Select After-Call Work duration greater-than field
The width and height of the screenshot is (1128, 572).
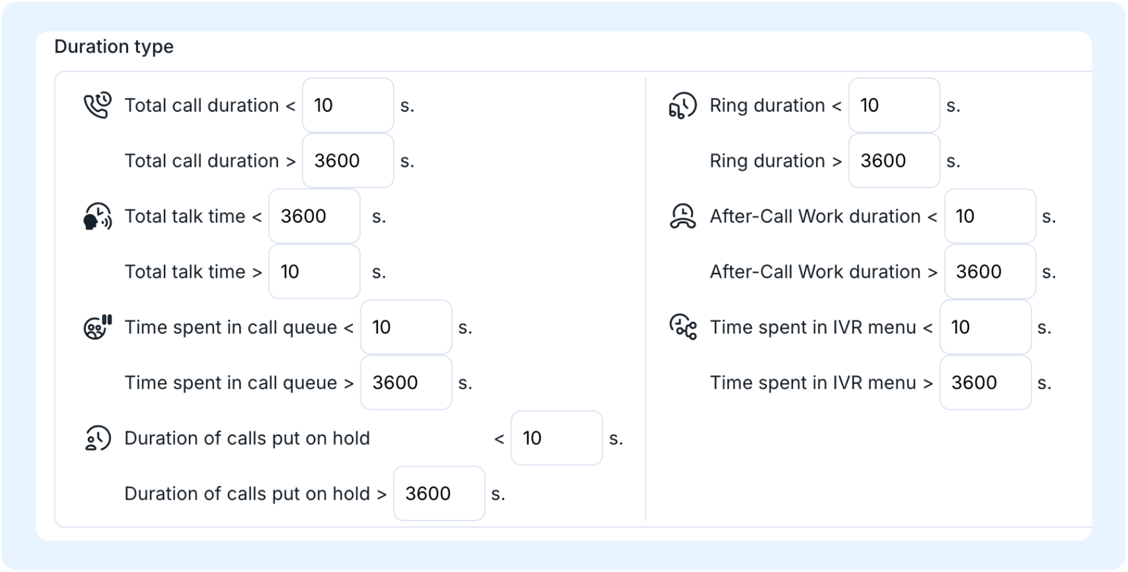[990, 272]
